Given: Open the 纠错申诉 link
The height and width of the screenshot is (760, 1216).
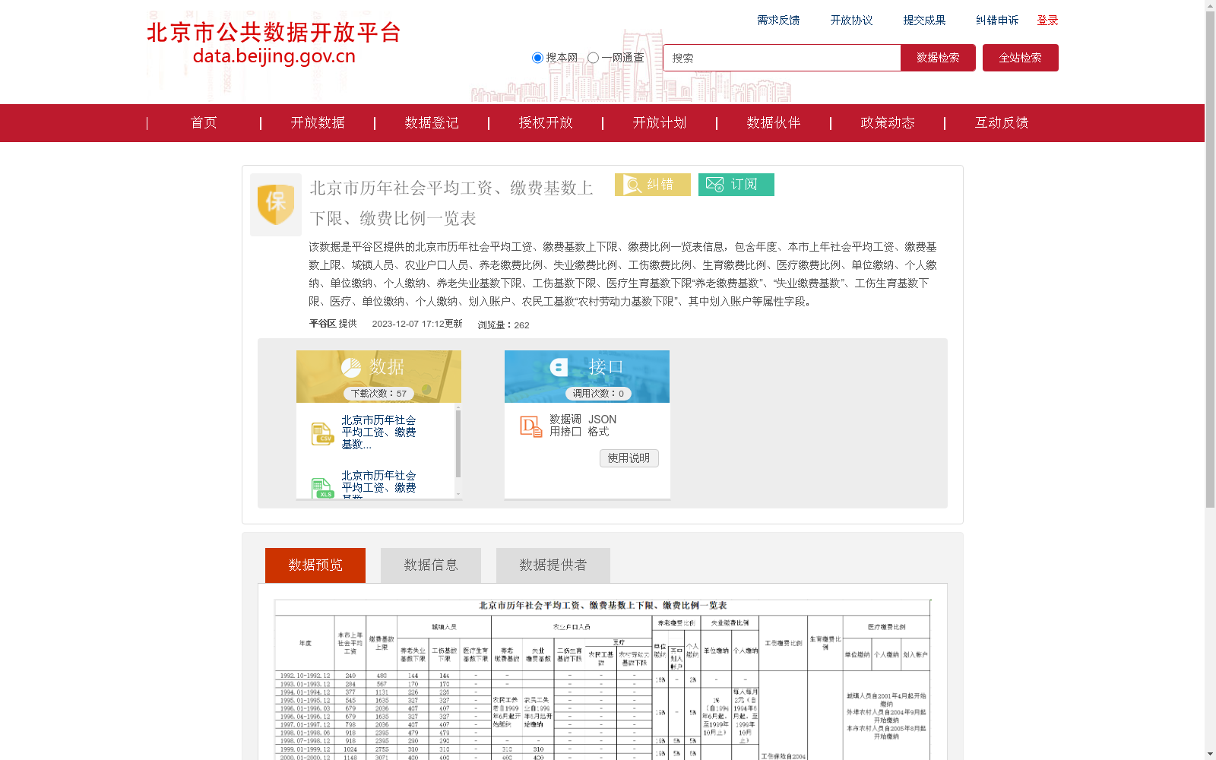Looking at the screenshot, I should click(997, 20).
